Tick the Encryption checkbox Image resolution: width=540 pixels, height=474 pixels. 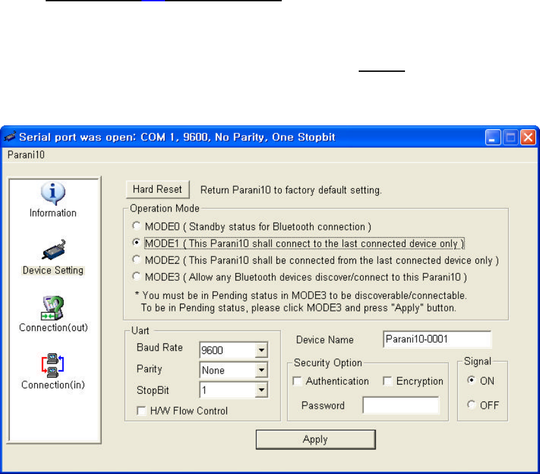[x=387, y=381]
